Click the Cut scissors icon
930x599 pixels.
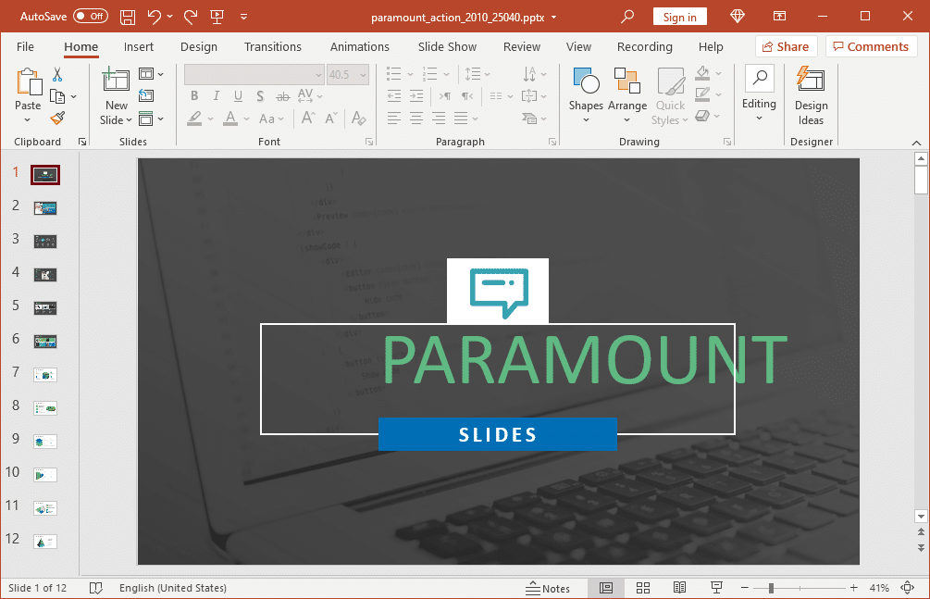click(57, 75)
